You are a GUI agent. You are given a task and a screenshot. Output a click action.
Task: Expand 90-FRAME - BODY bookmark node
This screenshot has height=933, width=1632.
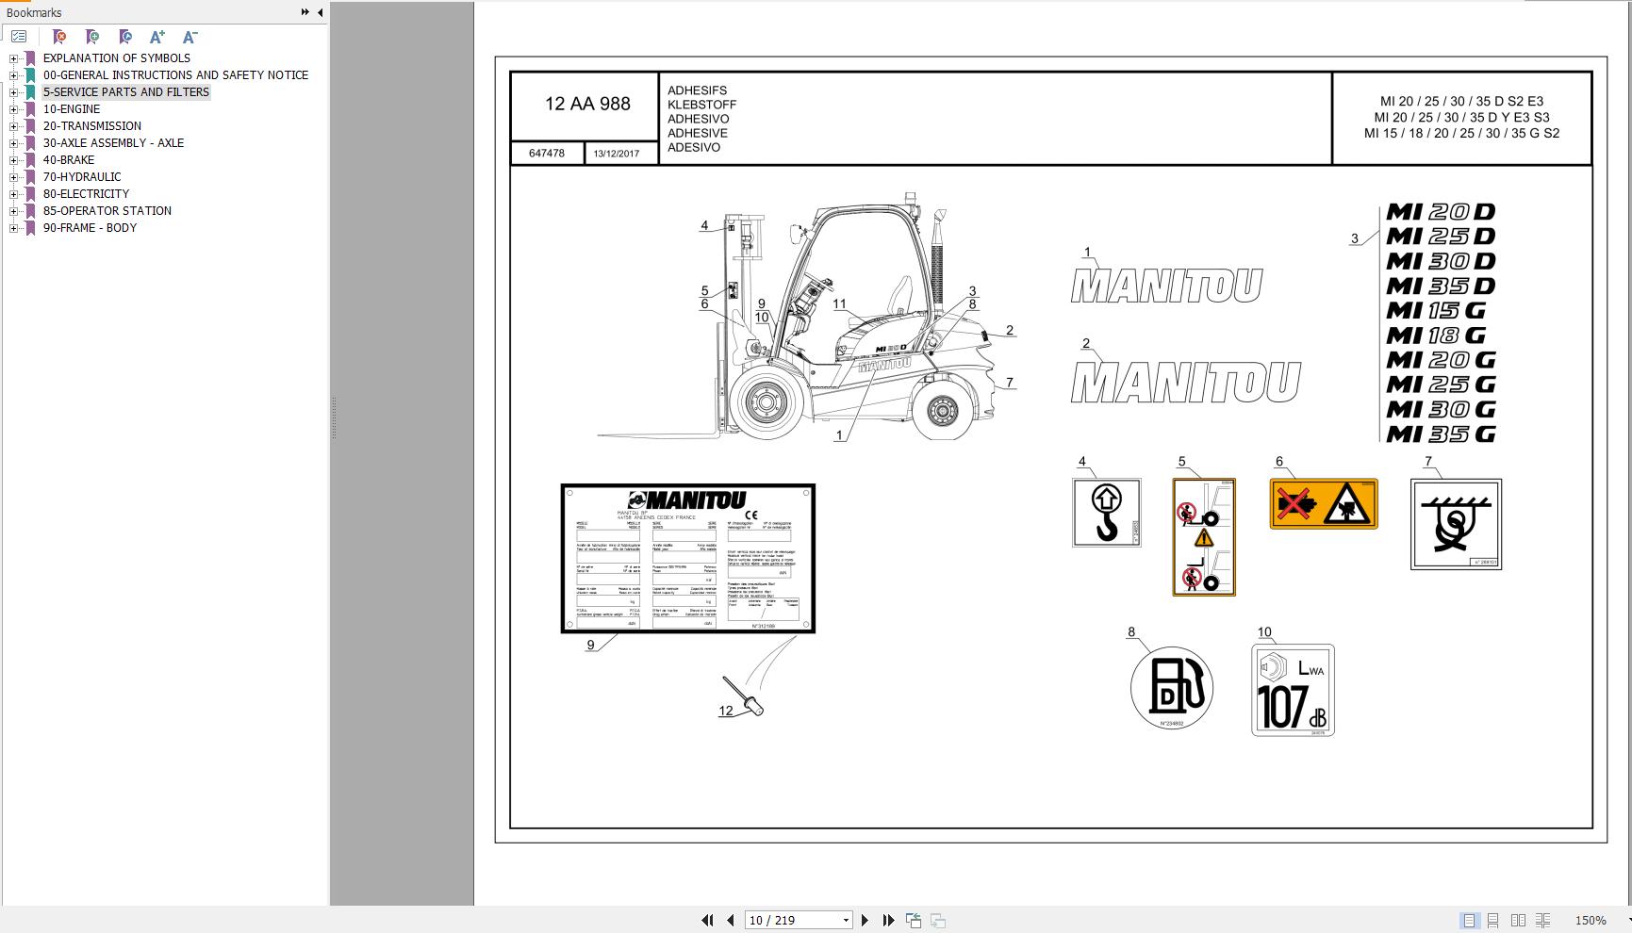tap(14, 228)
